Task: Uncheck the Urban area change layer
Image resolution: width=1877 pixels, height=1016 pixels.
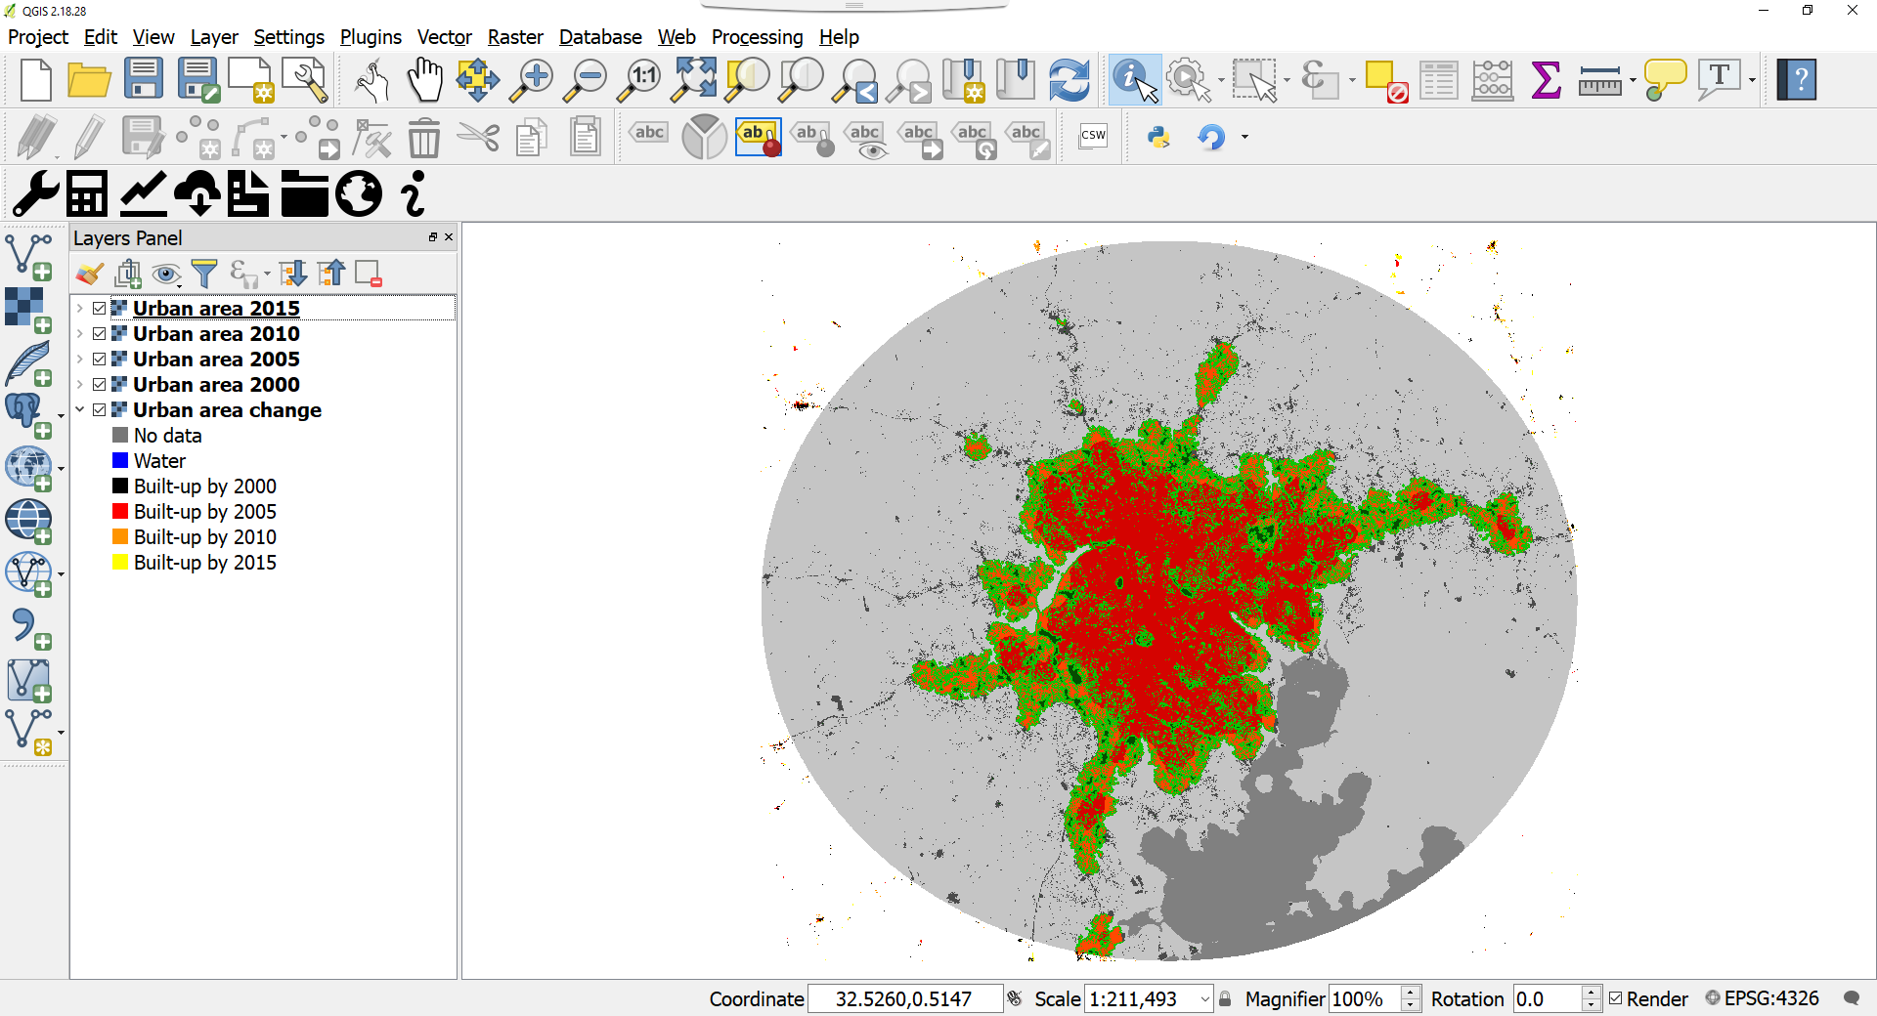Action: (100, 410)
